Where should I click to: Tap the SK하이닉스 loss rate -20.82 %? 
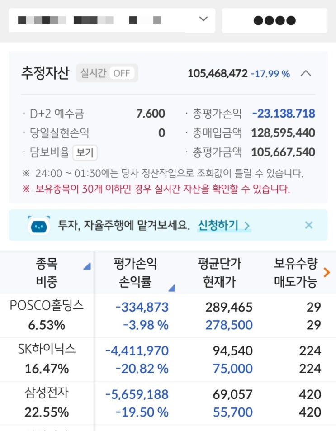(x=142, y=369)
